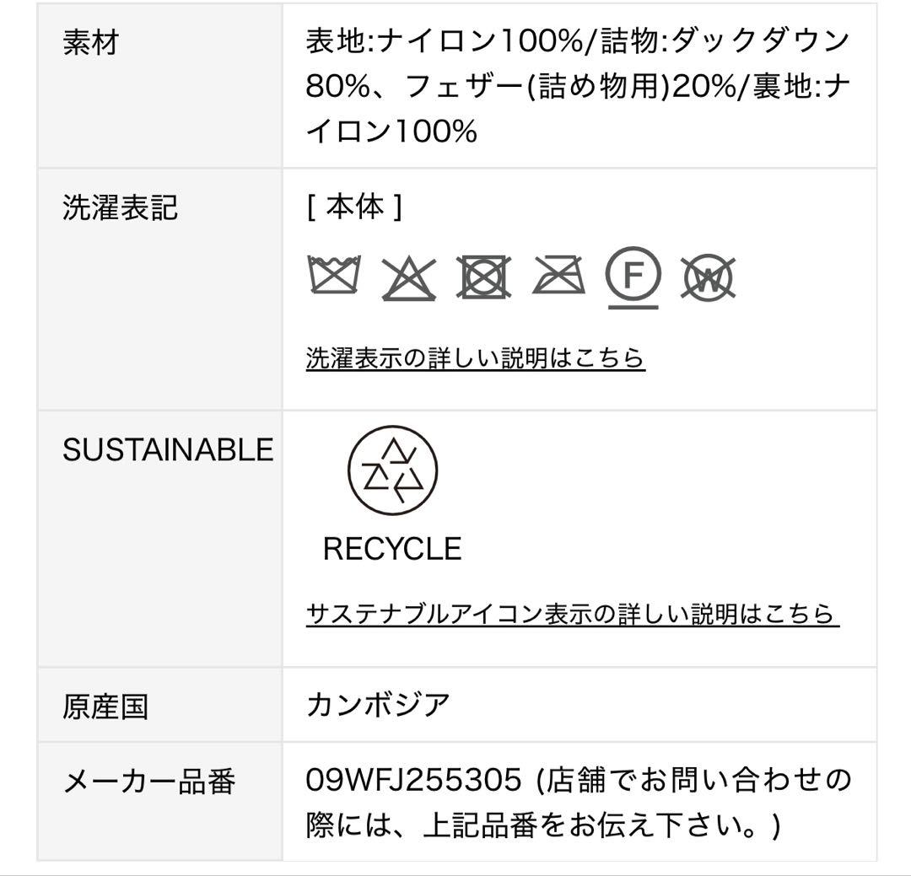Screen dimensions: 911x876
Task: Click the [ 本体 ] label
Action: click(x=353, y=207)
